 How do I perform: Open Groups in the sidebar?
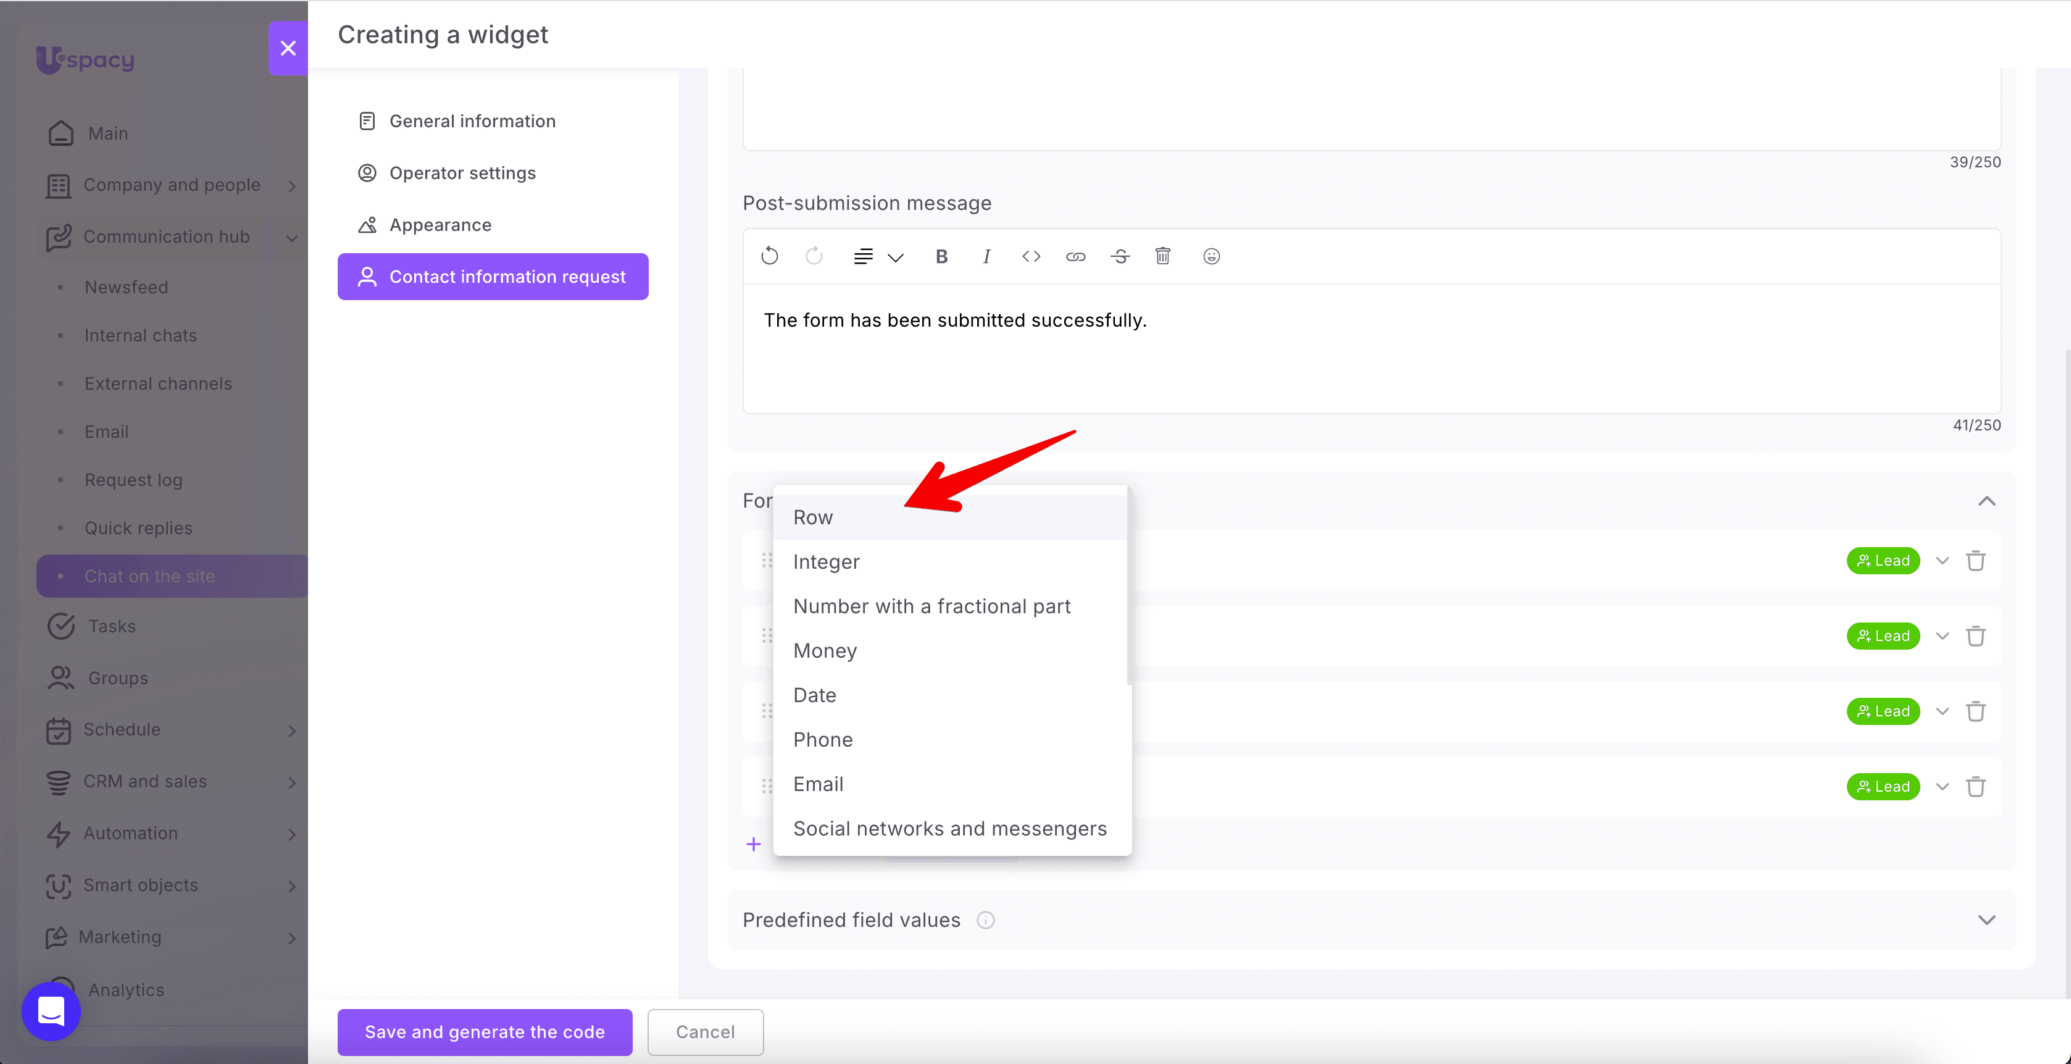point(117,678)
